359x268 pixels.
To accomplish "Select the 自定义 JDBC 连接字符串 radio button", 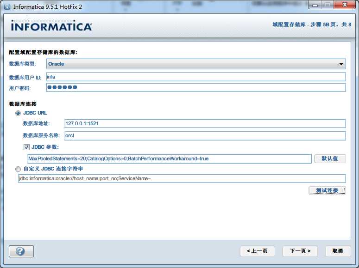I will coord(18,169).
